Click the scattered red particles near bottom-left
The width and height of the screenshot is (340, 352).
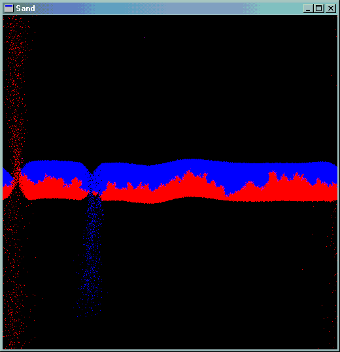[x=16, y=314]
